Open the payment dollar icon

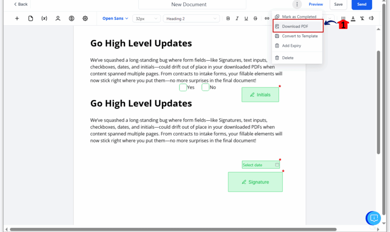click(72, 18)
